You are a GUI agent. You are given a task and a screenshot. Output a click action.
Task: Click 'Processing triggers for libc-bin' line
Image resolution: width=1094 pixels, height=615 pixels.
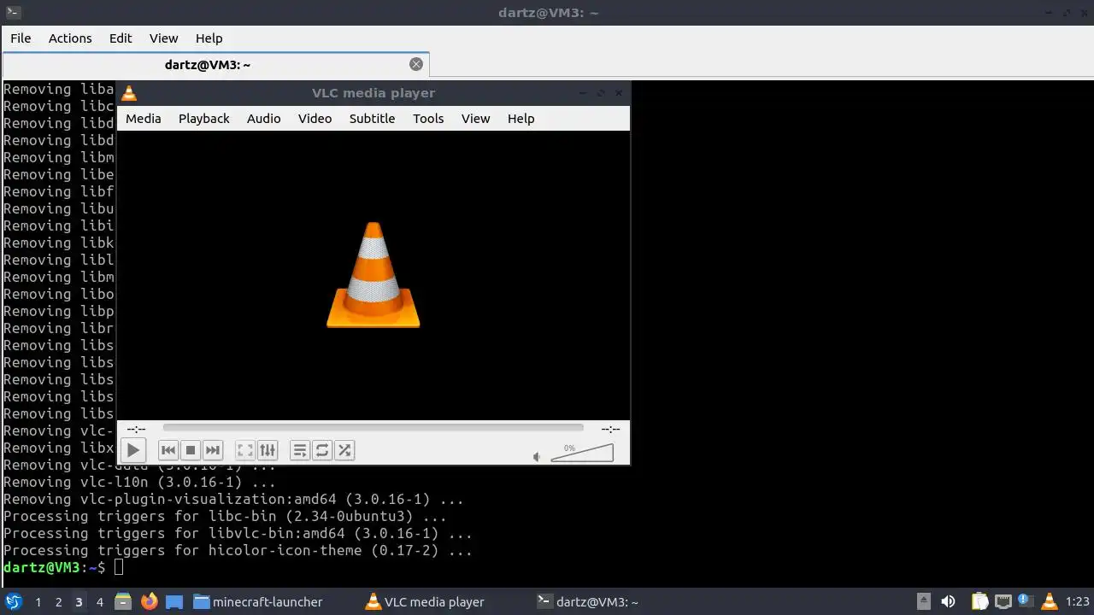point(225,516)
